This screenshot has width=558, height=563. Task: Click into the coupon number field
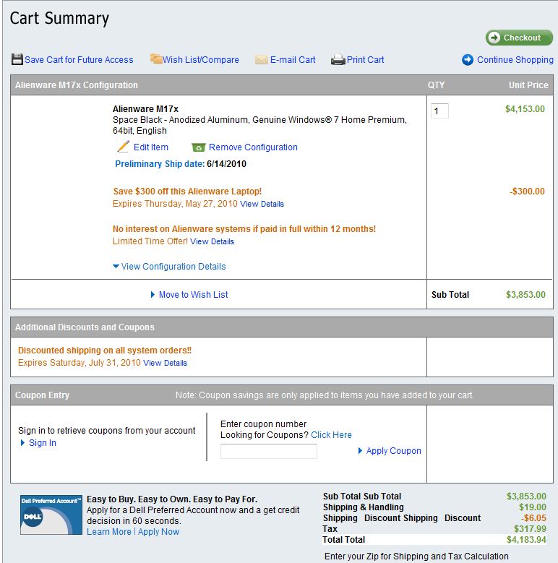pyautogui.click(x=268, y=452)
